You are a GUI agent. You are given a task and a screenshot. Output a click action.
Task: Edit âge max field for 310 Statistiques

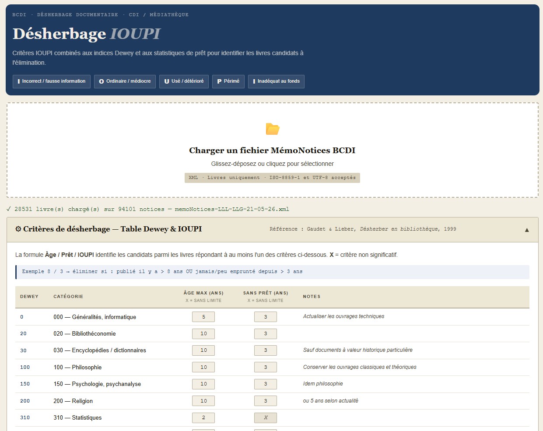(203, 418)
